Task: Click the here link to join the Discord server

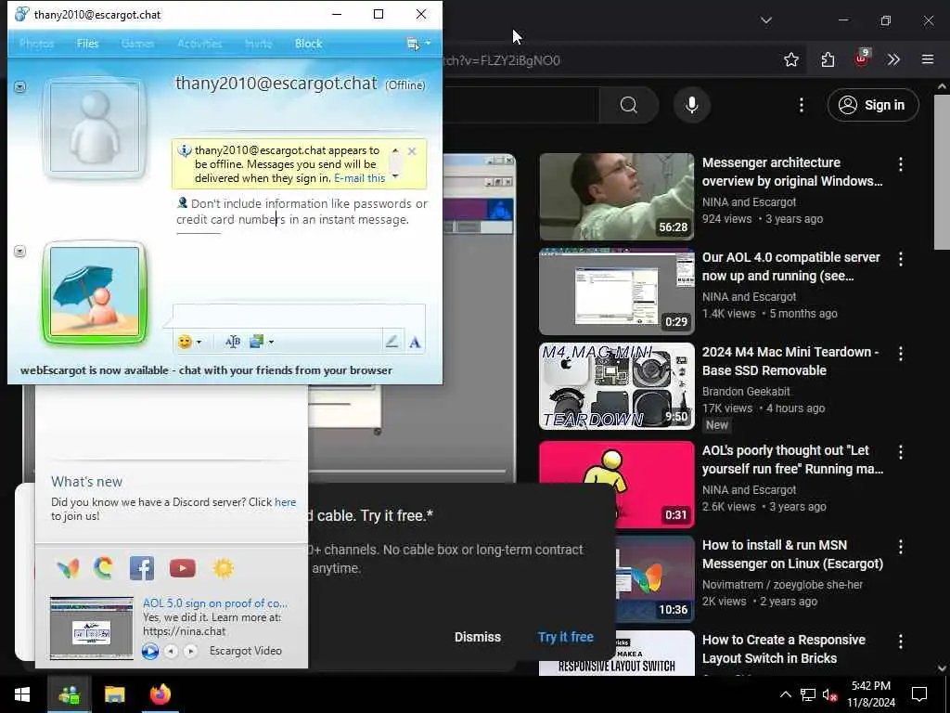Action: point(286,502)
